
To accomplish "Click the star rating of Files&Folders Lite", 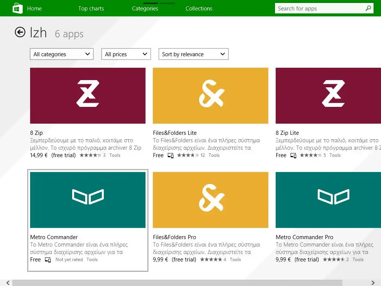I will [188, 155].
